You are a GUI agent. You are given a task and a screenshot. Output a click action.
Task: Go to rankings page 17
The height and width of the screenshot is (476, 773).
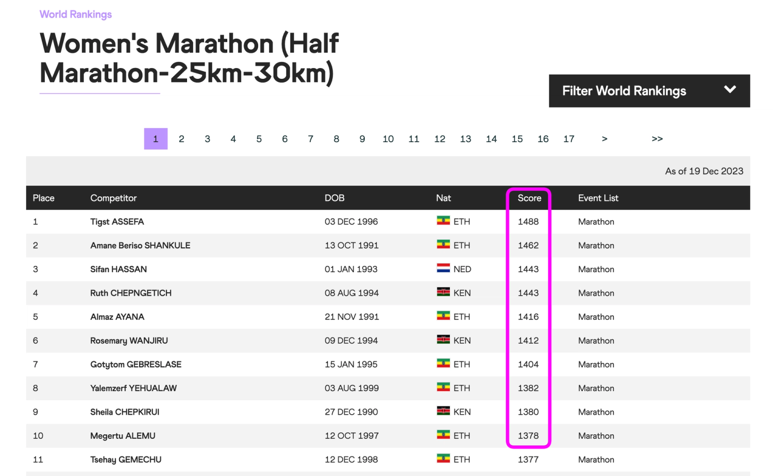pyautogui.click(x=568, y=139)
